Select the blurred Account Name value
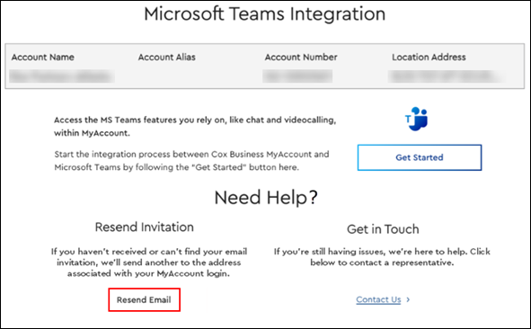 (62, 76)
